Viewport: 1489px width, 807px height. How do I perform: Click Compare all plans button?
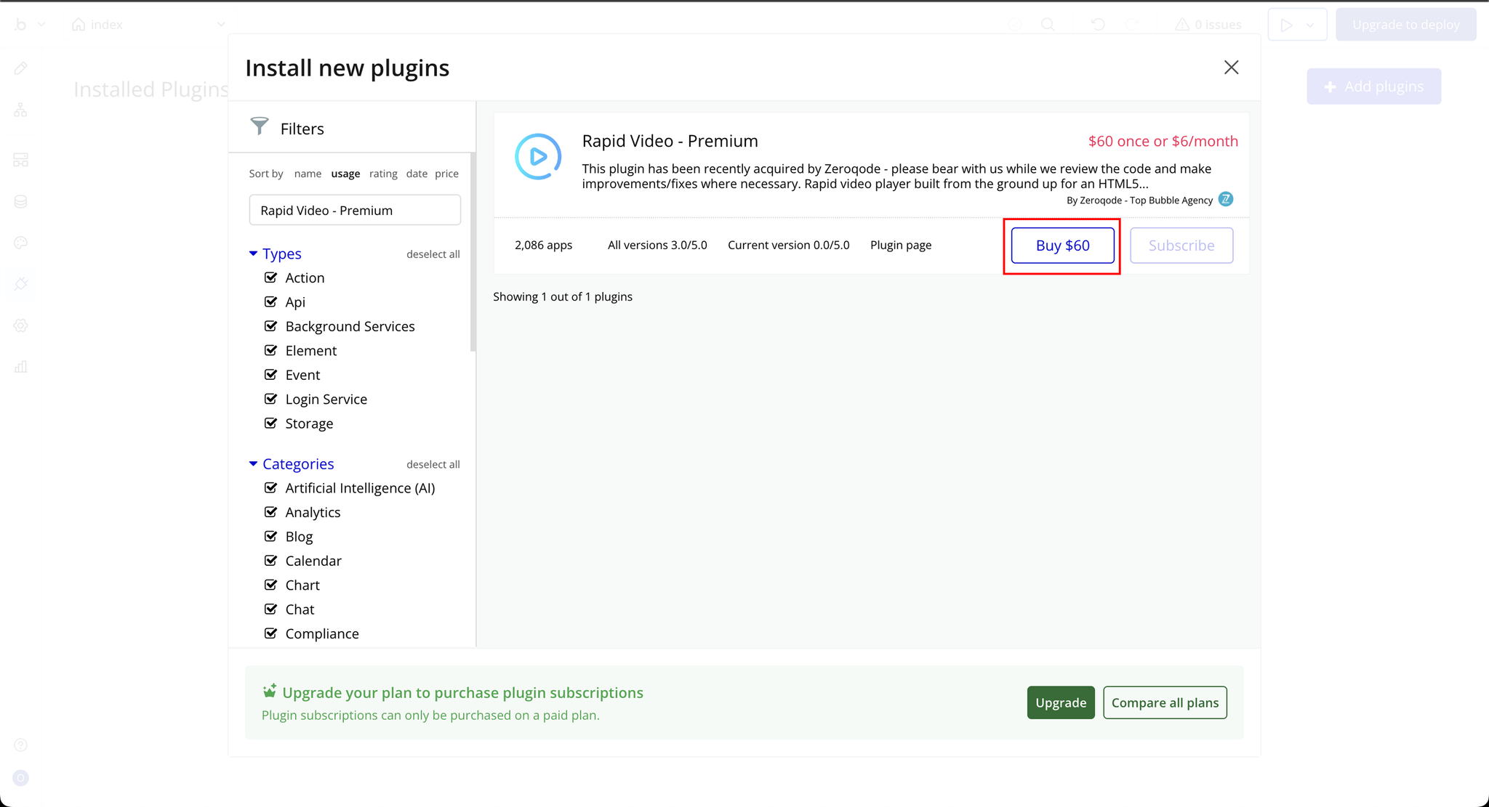1165,702
